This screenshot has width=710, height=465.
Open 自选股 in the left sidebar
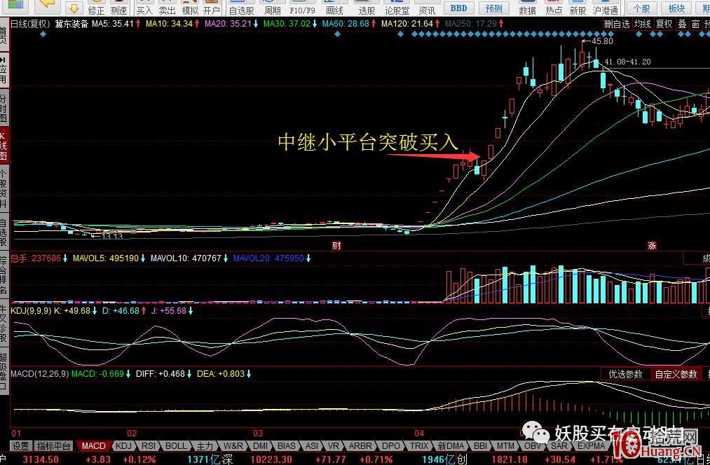4,233
